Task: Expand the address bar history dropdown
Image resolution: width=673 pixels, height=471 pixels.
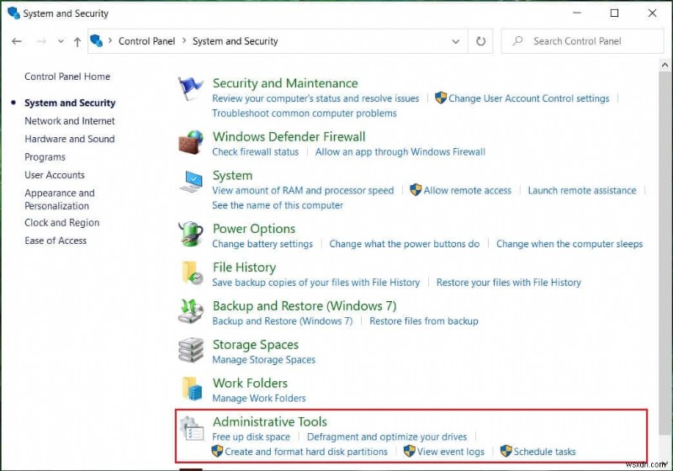Action: pyautogui.click(x=456, y=41)
